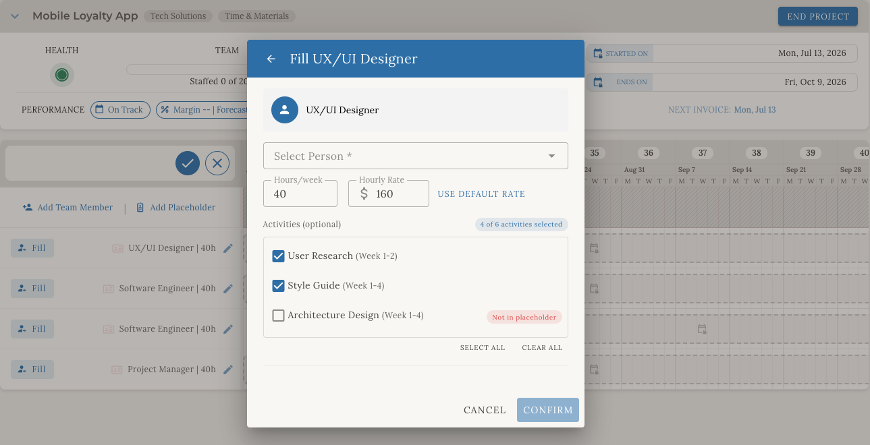Click the On Track performance chip
The image size is (870, 445).
[x=120, y=110]
